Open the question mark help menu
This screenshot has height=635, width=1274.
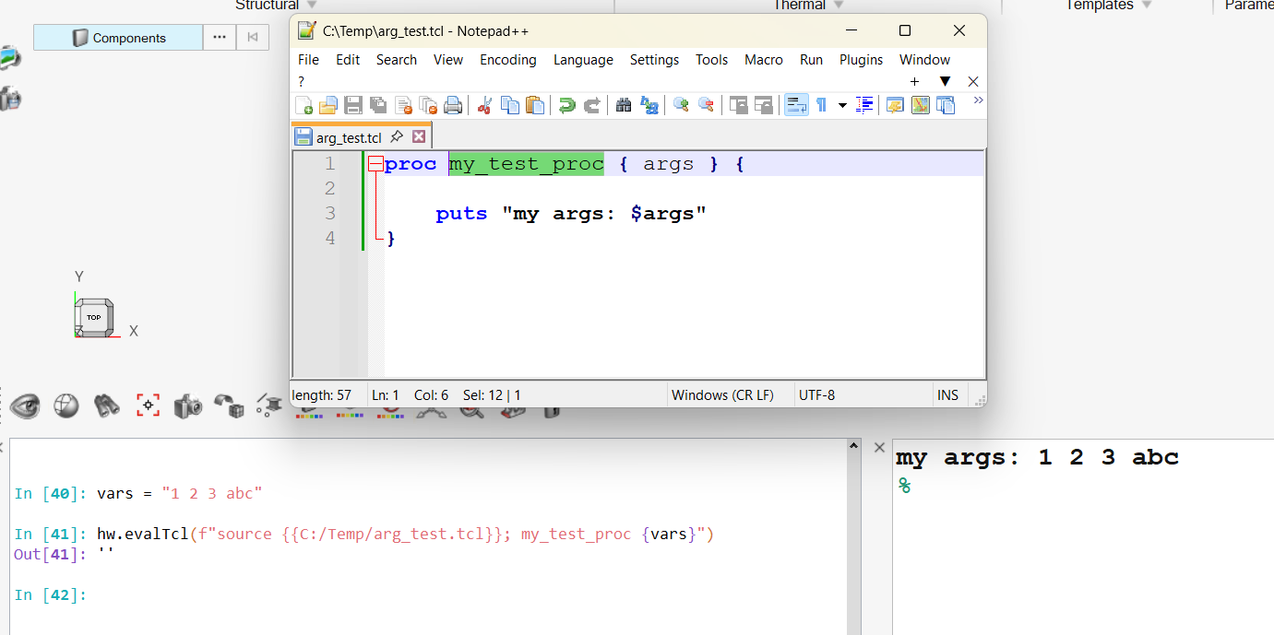coord(302,82)
